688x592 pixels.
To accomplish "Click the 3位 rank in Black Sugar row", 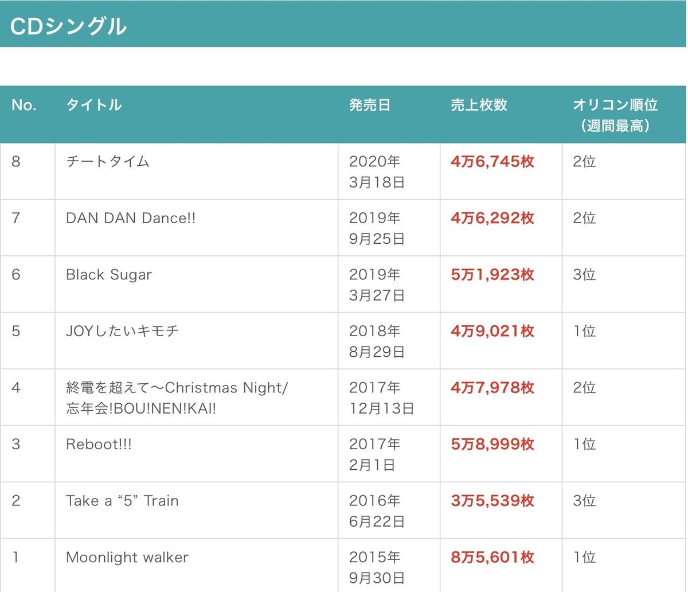I will pos(584,275).
